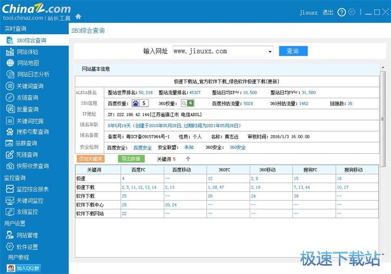Viewport: 391px width, 274px height.
Task: Click the orange 添加关键词 button
Action: click(90, 159)
